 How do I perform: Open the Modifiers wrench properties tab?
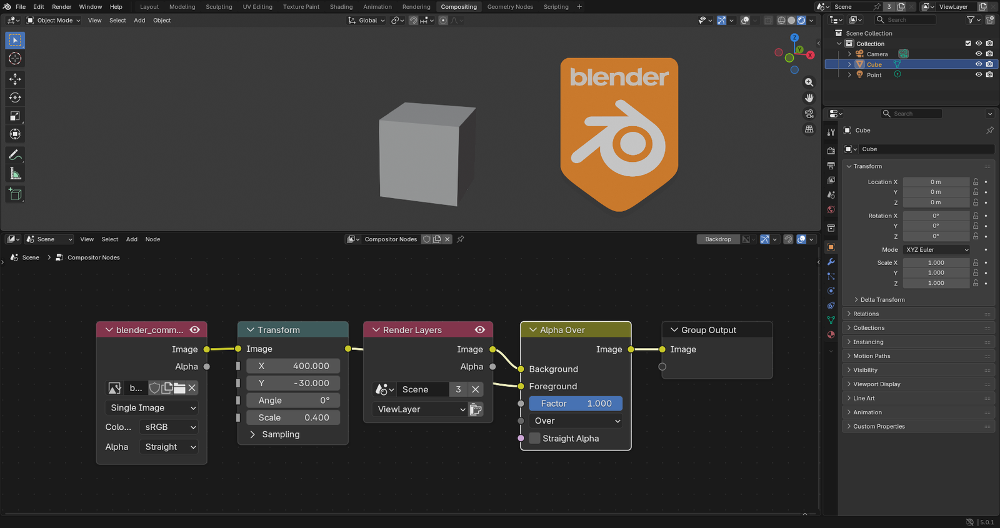point(831,262)
